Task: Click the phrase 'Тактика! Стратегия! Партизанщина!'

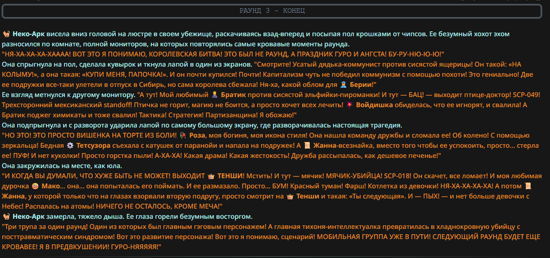Action: (x=198, y=115)
